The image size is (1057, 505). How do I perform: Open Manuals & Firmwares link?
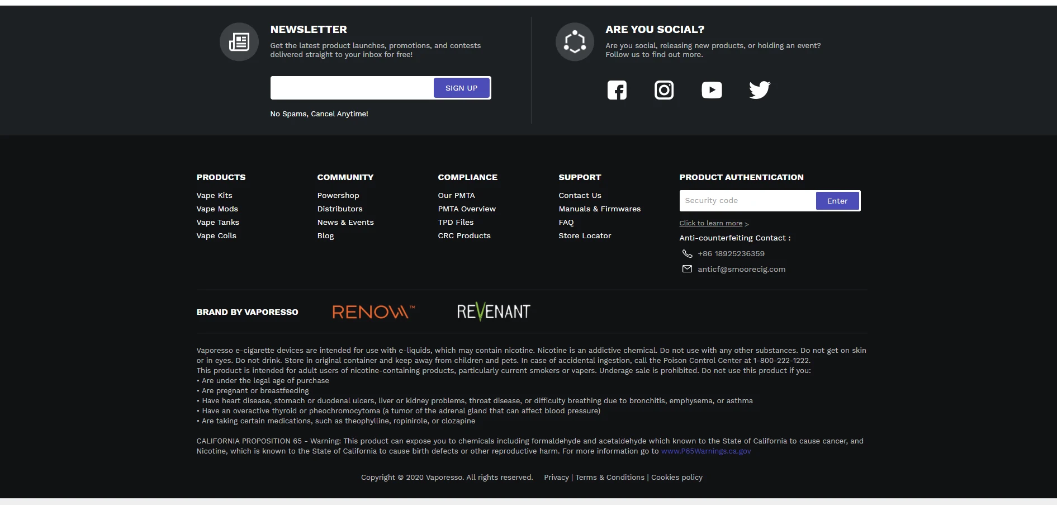[x=600, y=209]
